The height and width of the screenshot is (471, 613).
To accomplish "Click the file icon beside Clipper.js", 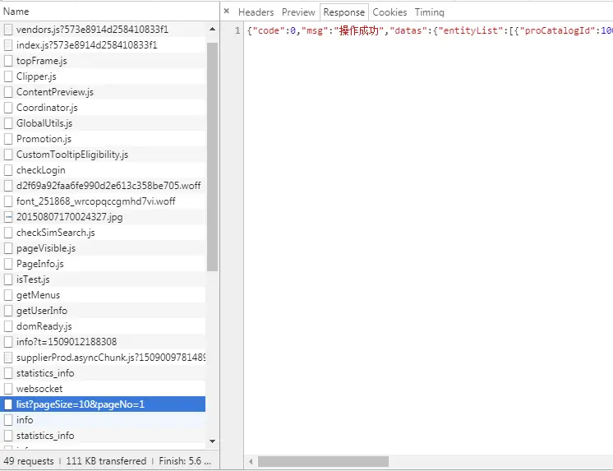I will [x=8, y=76].
